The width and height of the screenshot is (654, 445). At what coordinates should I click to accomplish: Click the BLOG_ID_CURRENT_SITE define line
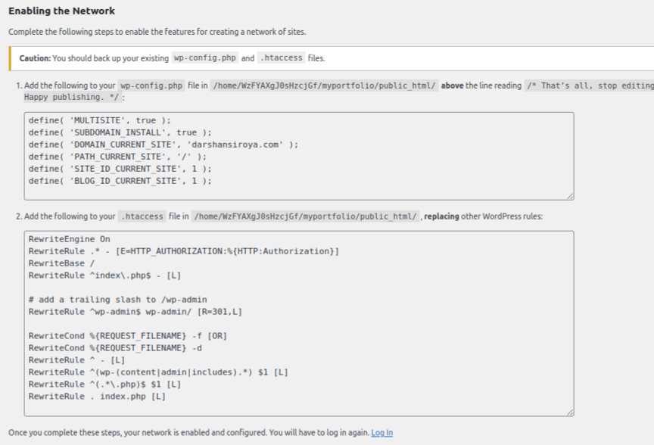coord(120,181)
